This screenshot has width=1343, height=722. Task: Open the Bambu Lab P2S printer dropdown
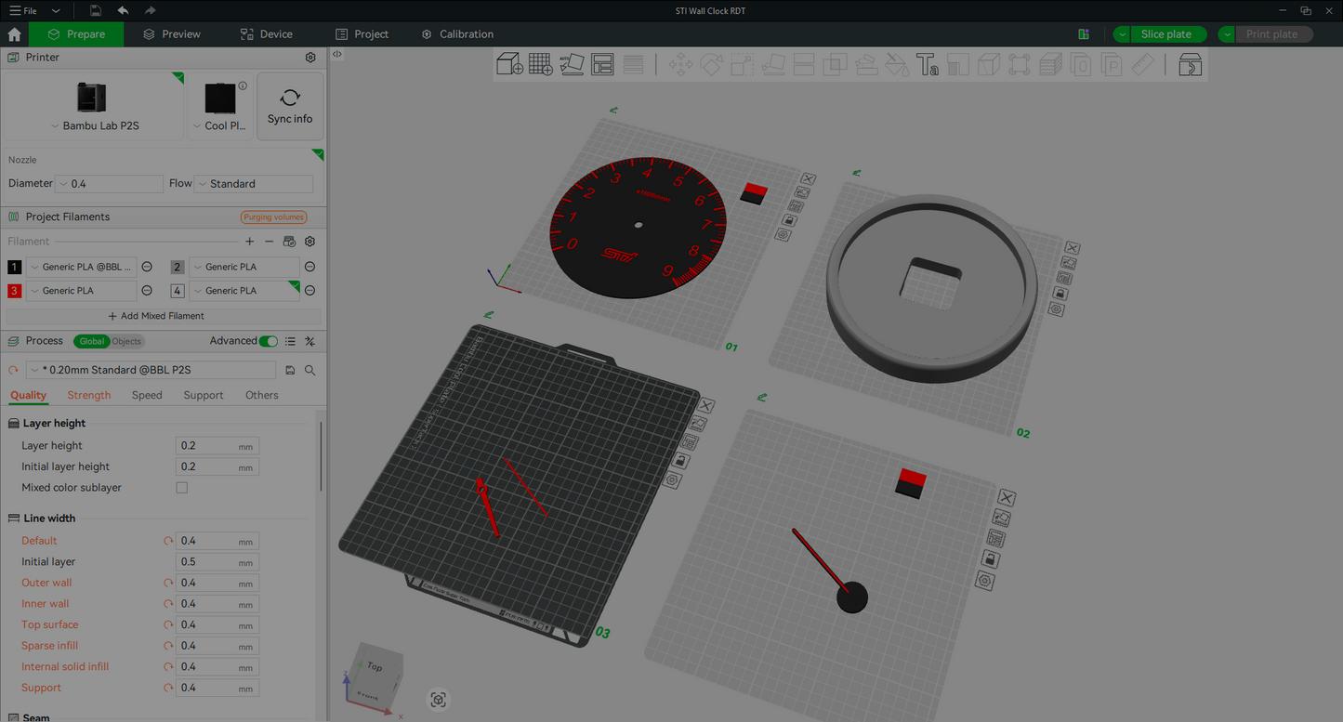tap(93, 125)
